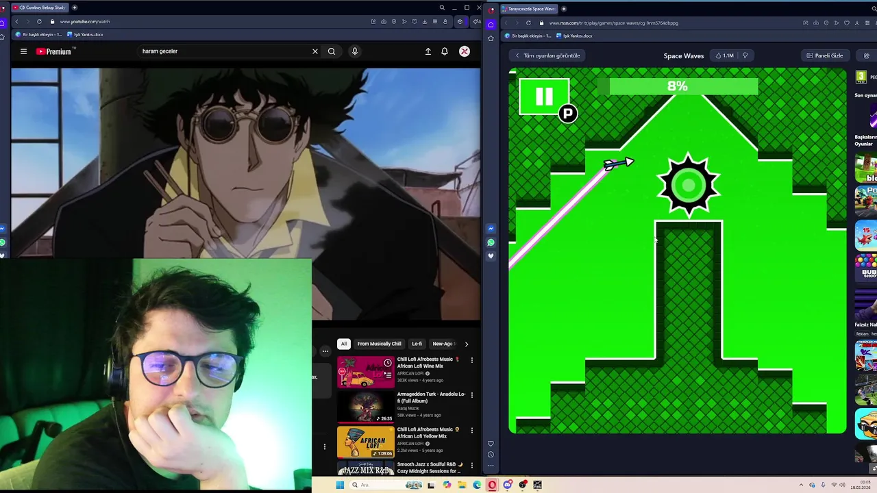Open new tab in MSN window
Image resolution: width=877 pixels, height=493 pixels.
[x=564, y=9]
